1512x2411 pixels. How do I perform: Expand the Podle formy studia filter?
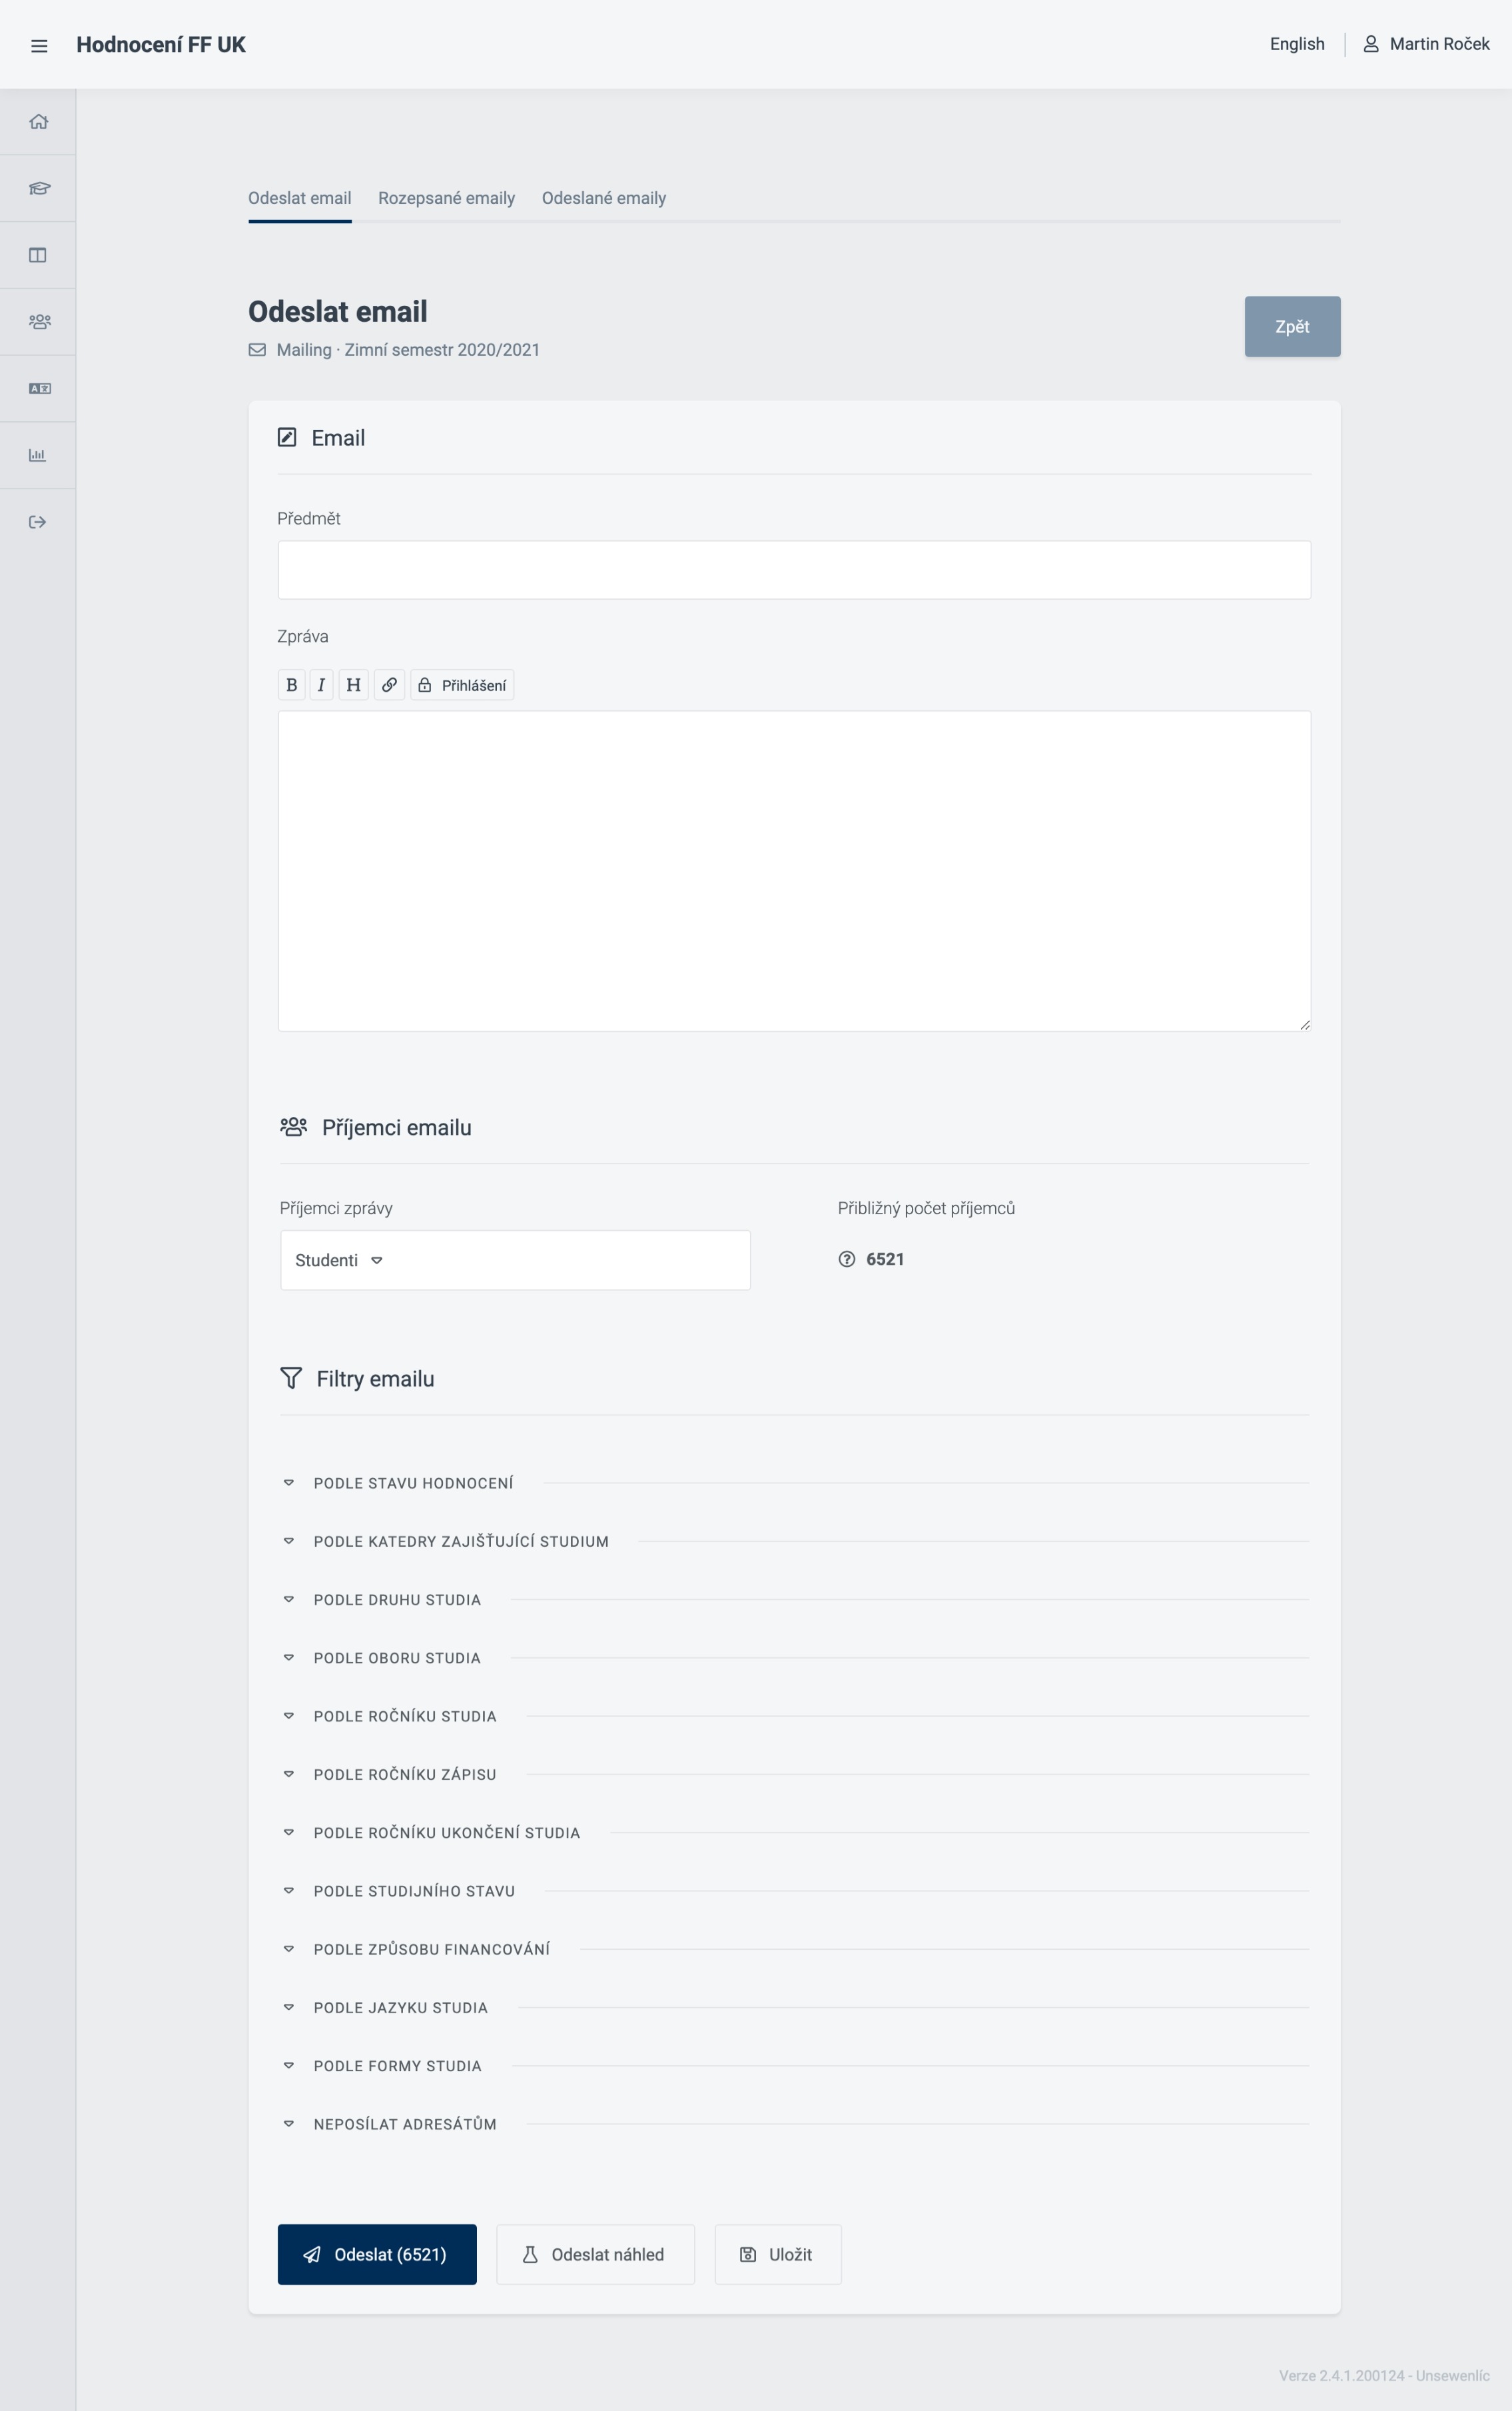click(397, 2066)
